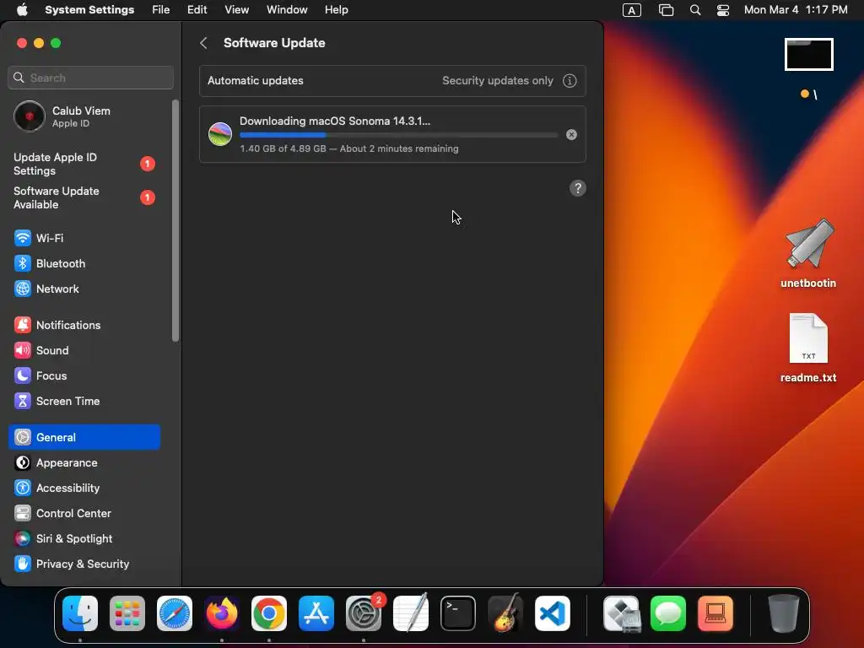Image resolution: width=864 pixels, height=648 pixels.
Task: Open Spotlight search in menu bar
Action: (695, 10)
